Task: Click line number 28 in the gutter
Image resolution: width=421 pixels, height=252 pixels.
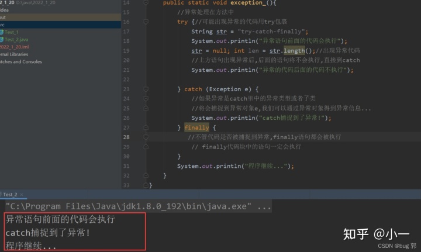Action: click(x=126, y=137)
